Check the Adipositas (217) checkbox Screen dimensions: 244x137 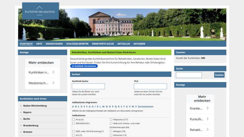pyautogui.click(x=111, y=119)
